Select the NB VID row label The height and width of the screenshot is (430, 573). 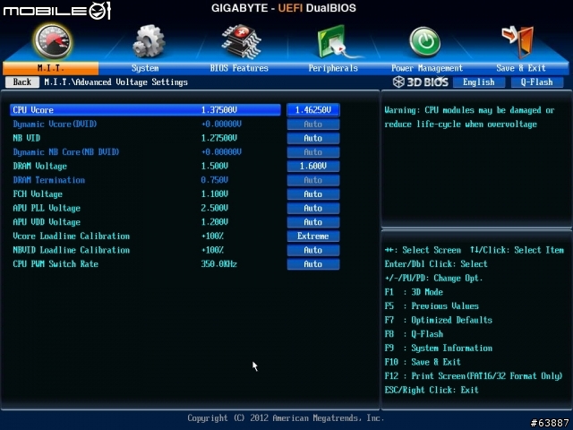click(27, 138)
